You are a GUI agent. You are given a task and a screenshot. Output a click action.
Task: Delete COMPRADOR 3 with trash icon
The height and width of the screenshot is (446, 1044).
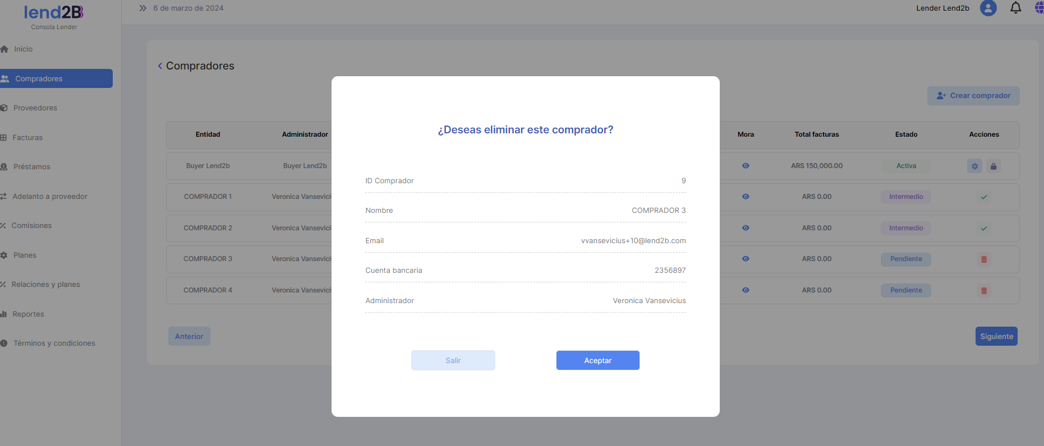(983, 259)
